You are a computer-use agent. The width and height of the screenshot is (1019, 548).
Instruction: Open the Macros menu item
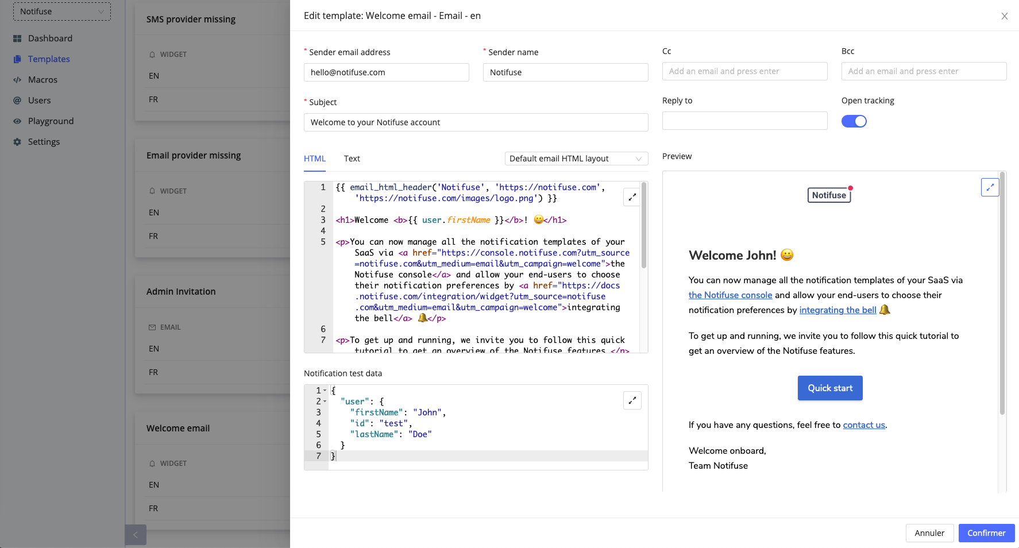[x=43, y=80]
